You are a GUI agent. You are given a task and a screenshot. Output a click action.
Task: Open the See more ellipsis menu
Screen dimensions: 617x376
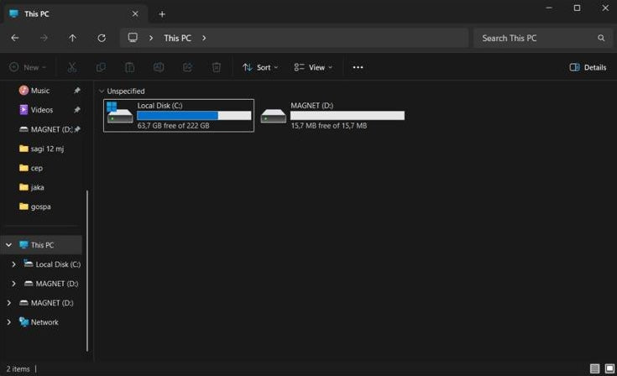(358, 67)
